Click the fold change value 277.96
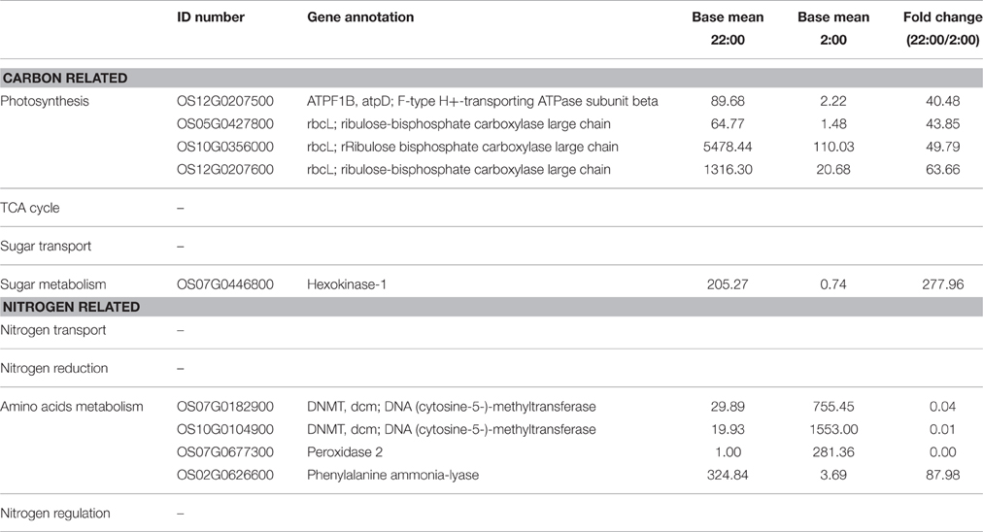 (943, 284)
